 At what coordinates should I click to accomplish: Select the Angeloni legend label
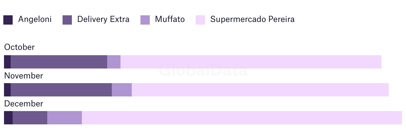pos(35,19)
